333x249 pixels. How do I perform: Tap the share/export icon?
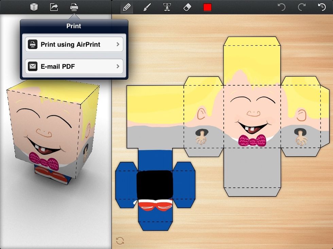pyautogui.click(x=54, y=6)
